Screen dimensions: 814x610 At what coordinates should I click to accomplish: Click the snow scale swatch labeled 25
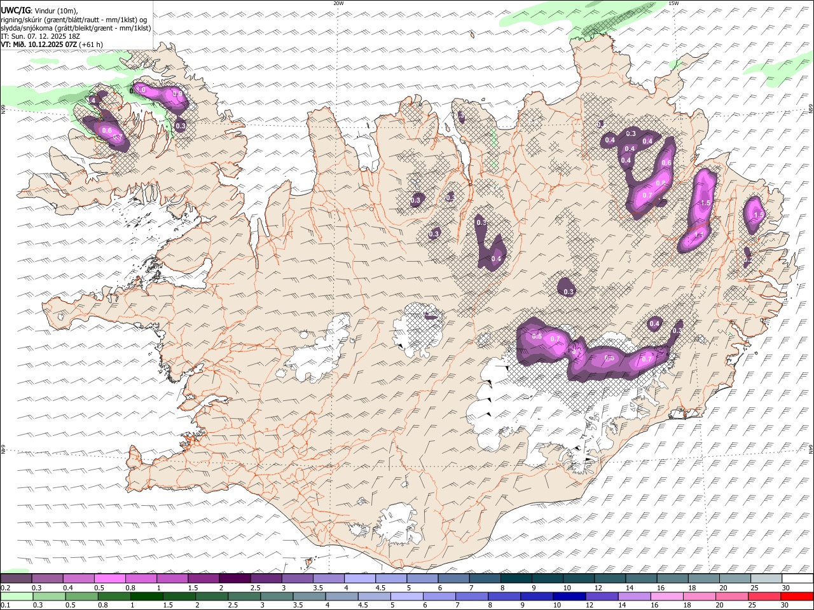click(x=766, y=578)
